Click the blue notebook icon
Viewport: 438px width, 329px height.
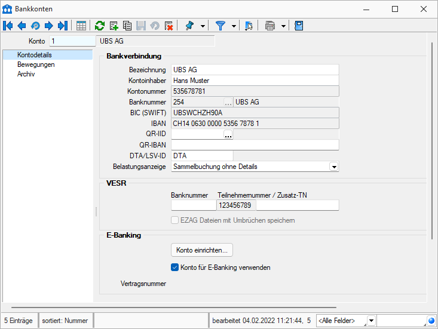299,26
